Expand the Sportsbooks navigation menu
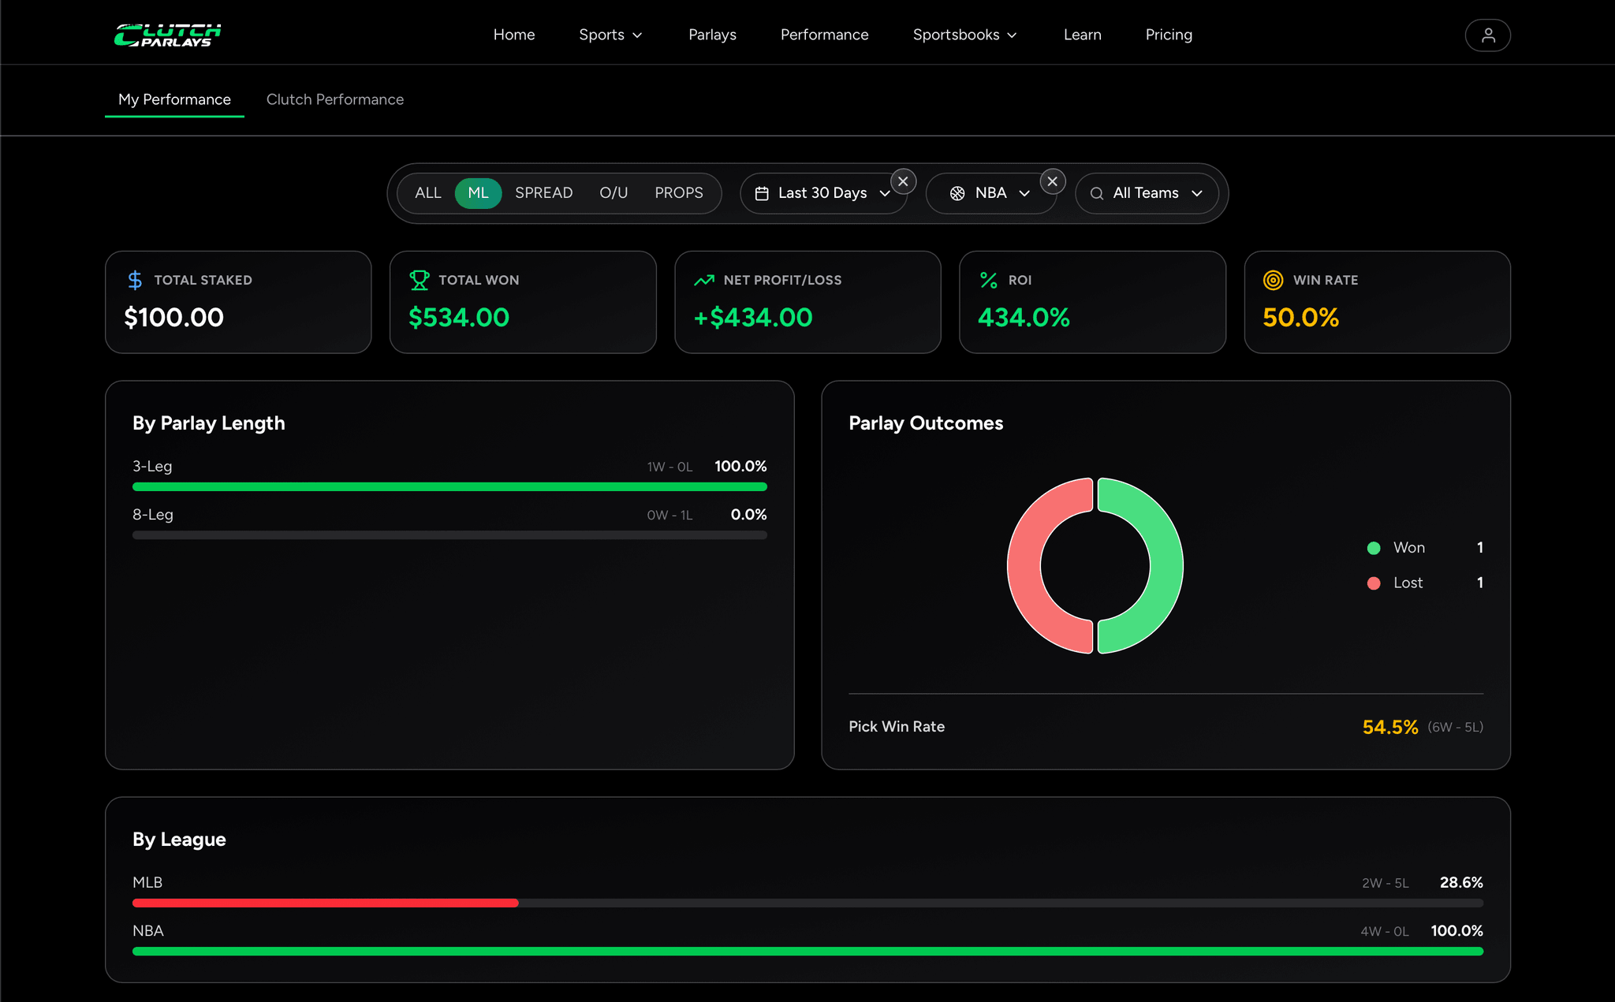1615x1002 pixels. [965, 35]
